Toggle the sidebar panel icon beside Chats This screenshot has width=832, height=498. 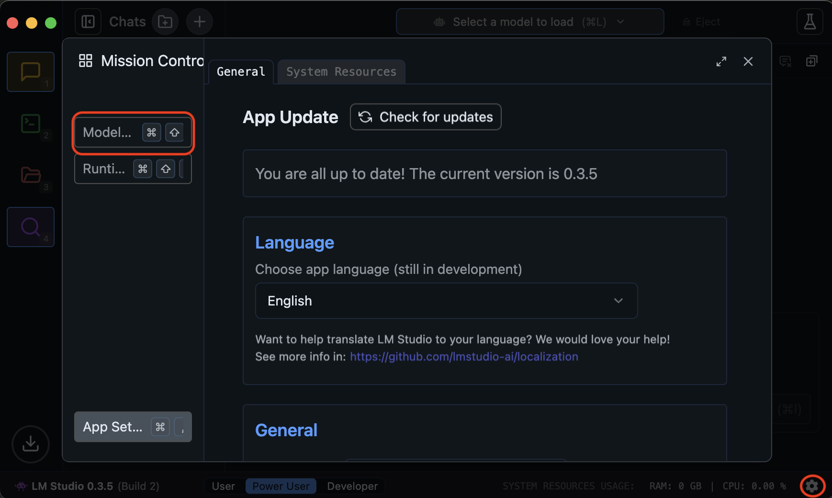(x=88, y=22)
